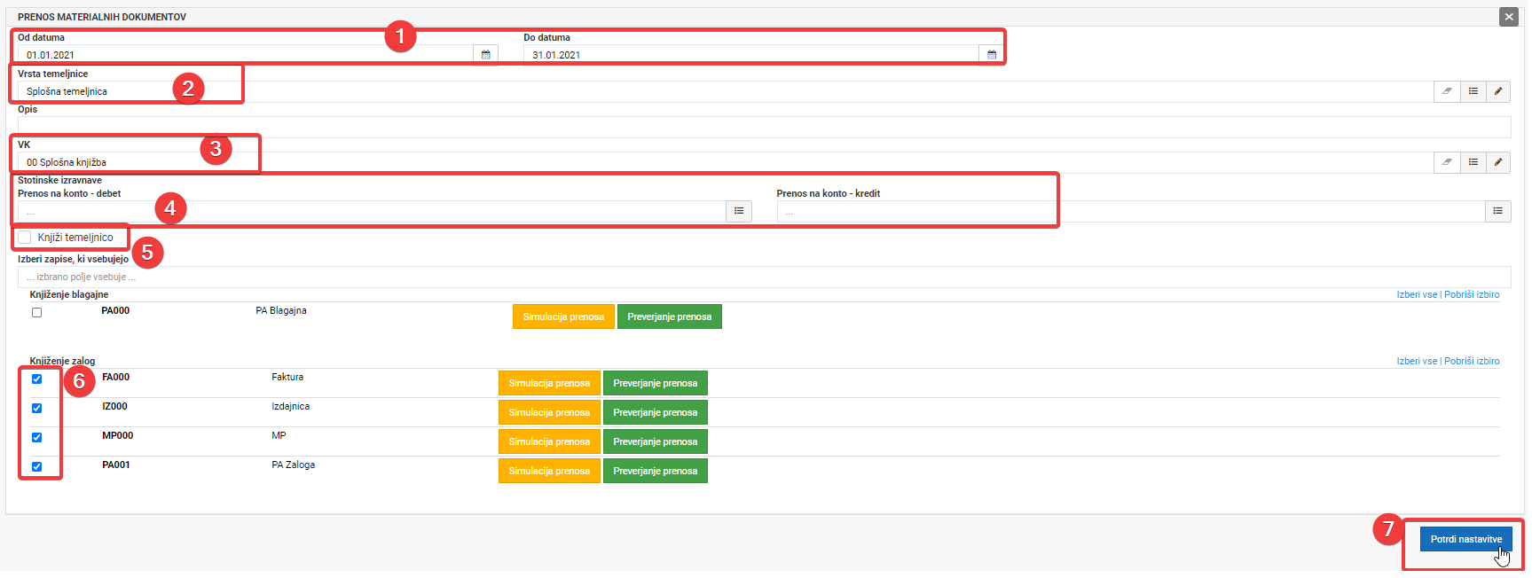
Task: Click the MP000 code label
Action: pos(117,435)
